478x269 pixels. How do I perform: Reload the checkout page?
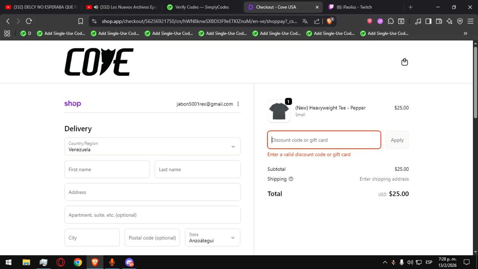tap(29, 21)
